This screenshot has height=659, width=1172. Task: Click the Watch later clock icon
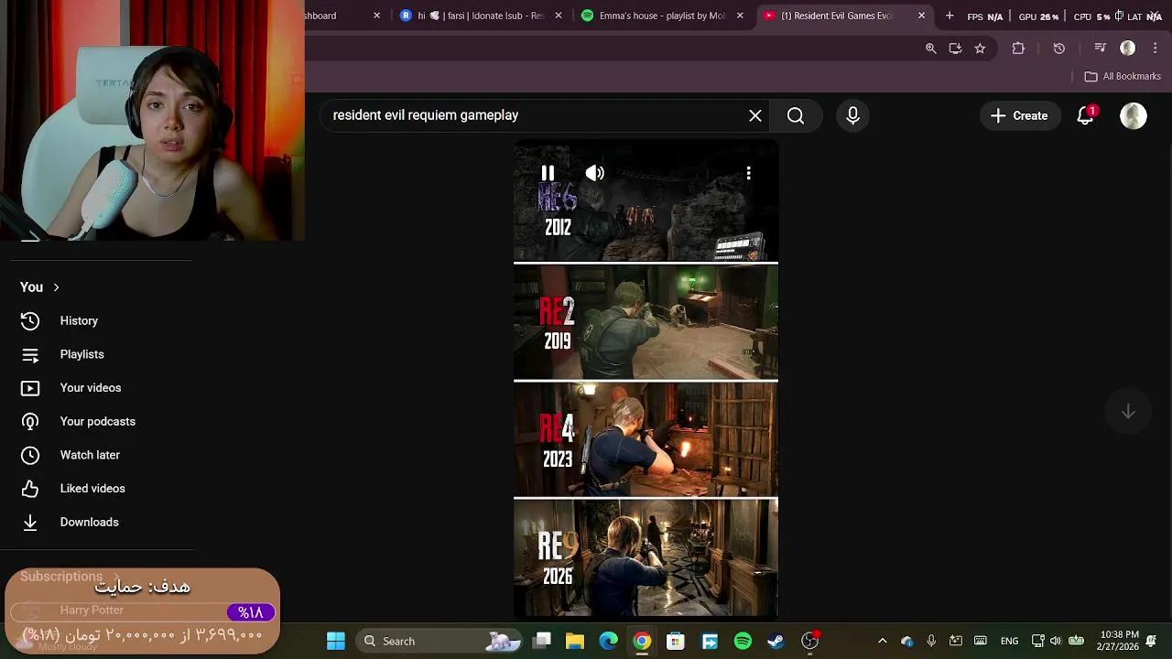click(30, 455)
